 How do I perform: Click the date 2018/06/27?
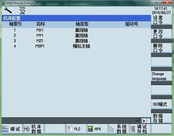click(161, 13)
